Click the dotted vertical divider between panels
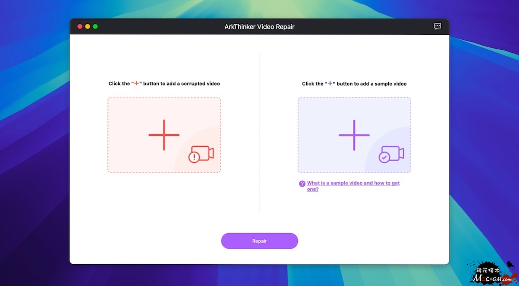Image resolution: width=519 pixels, height=286 pixels. [259, 132]
